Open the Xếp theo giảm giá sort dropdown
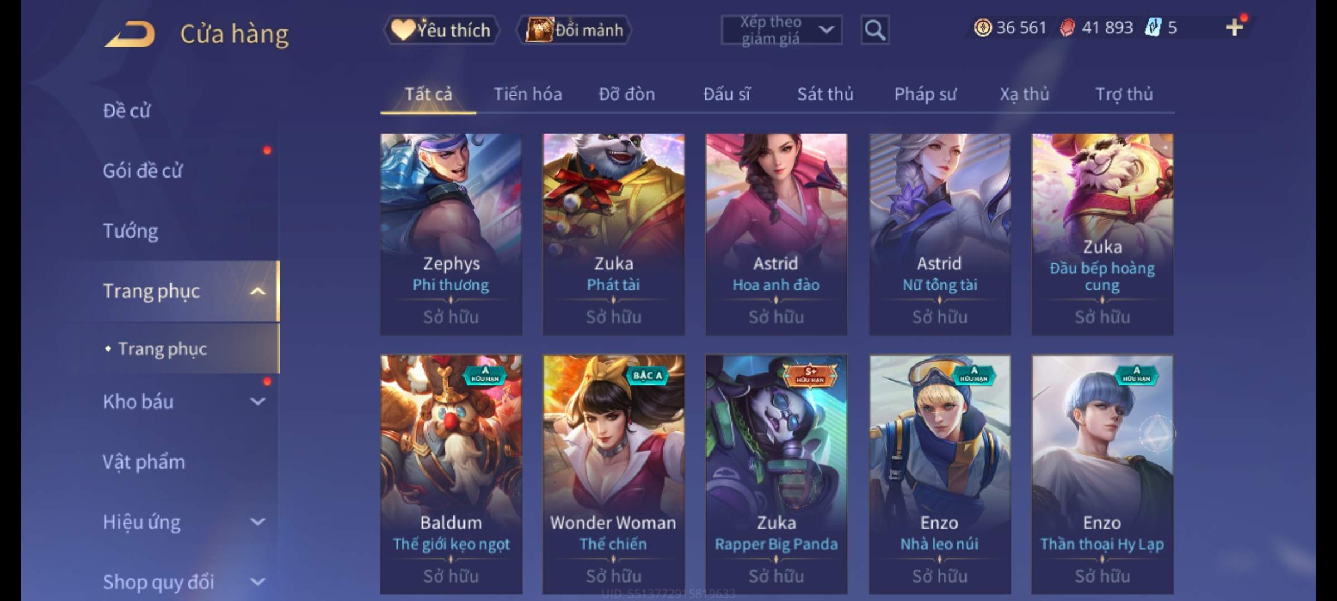Screen dimensions: 1337x601 coord(782,30)
